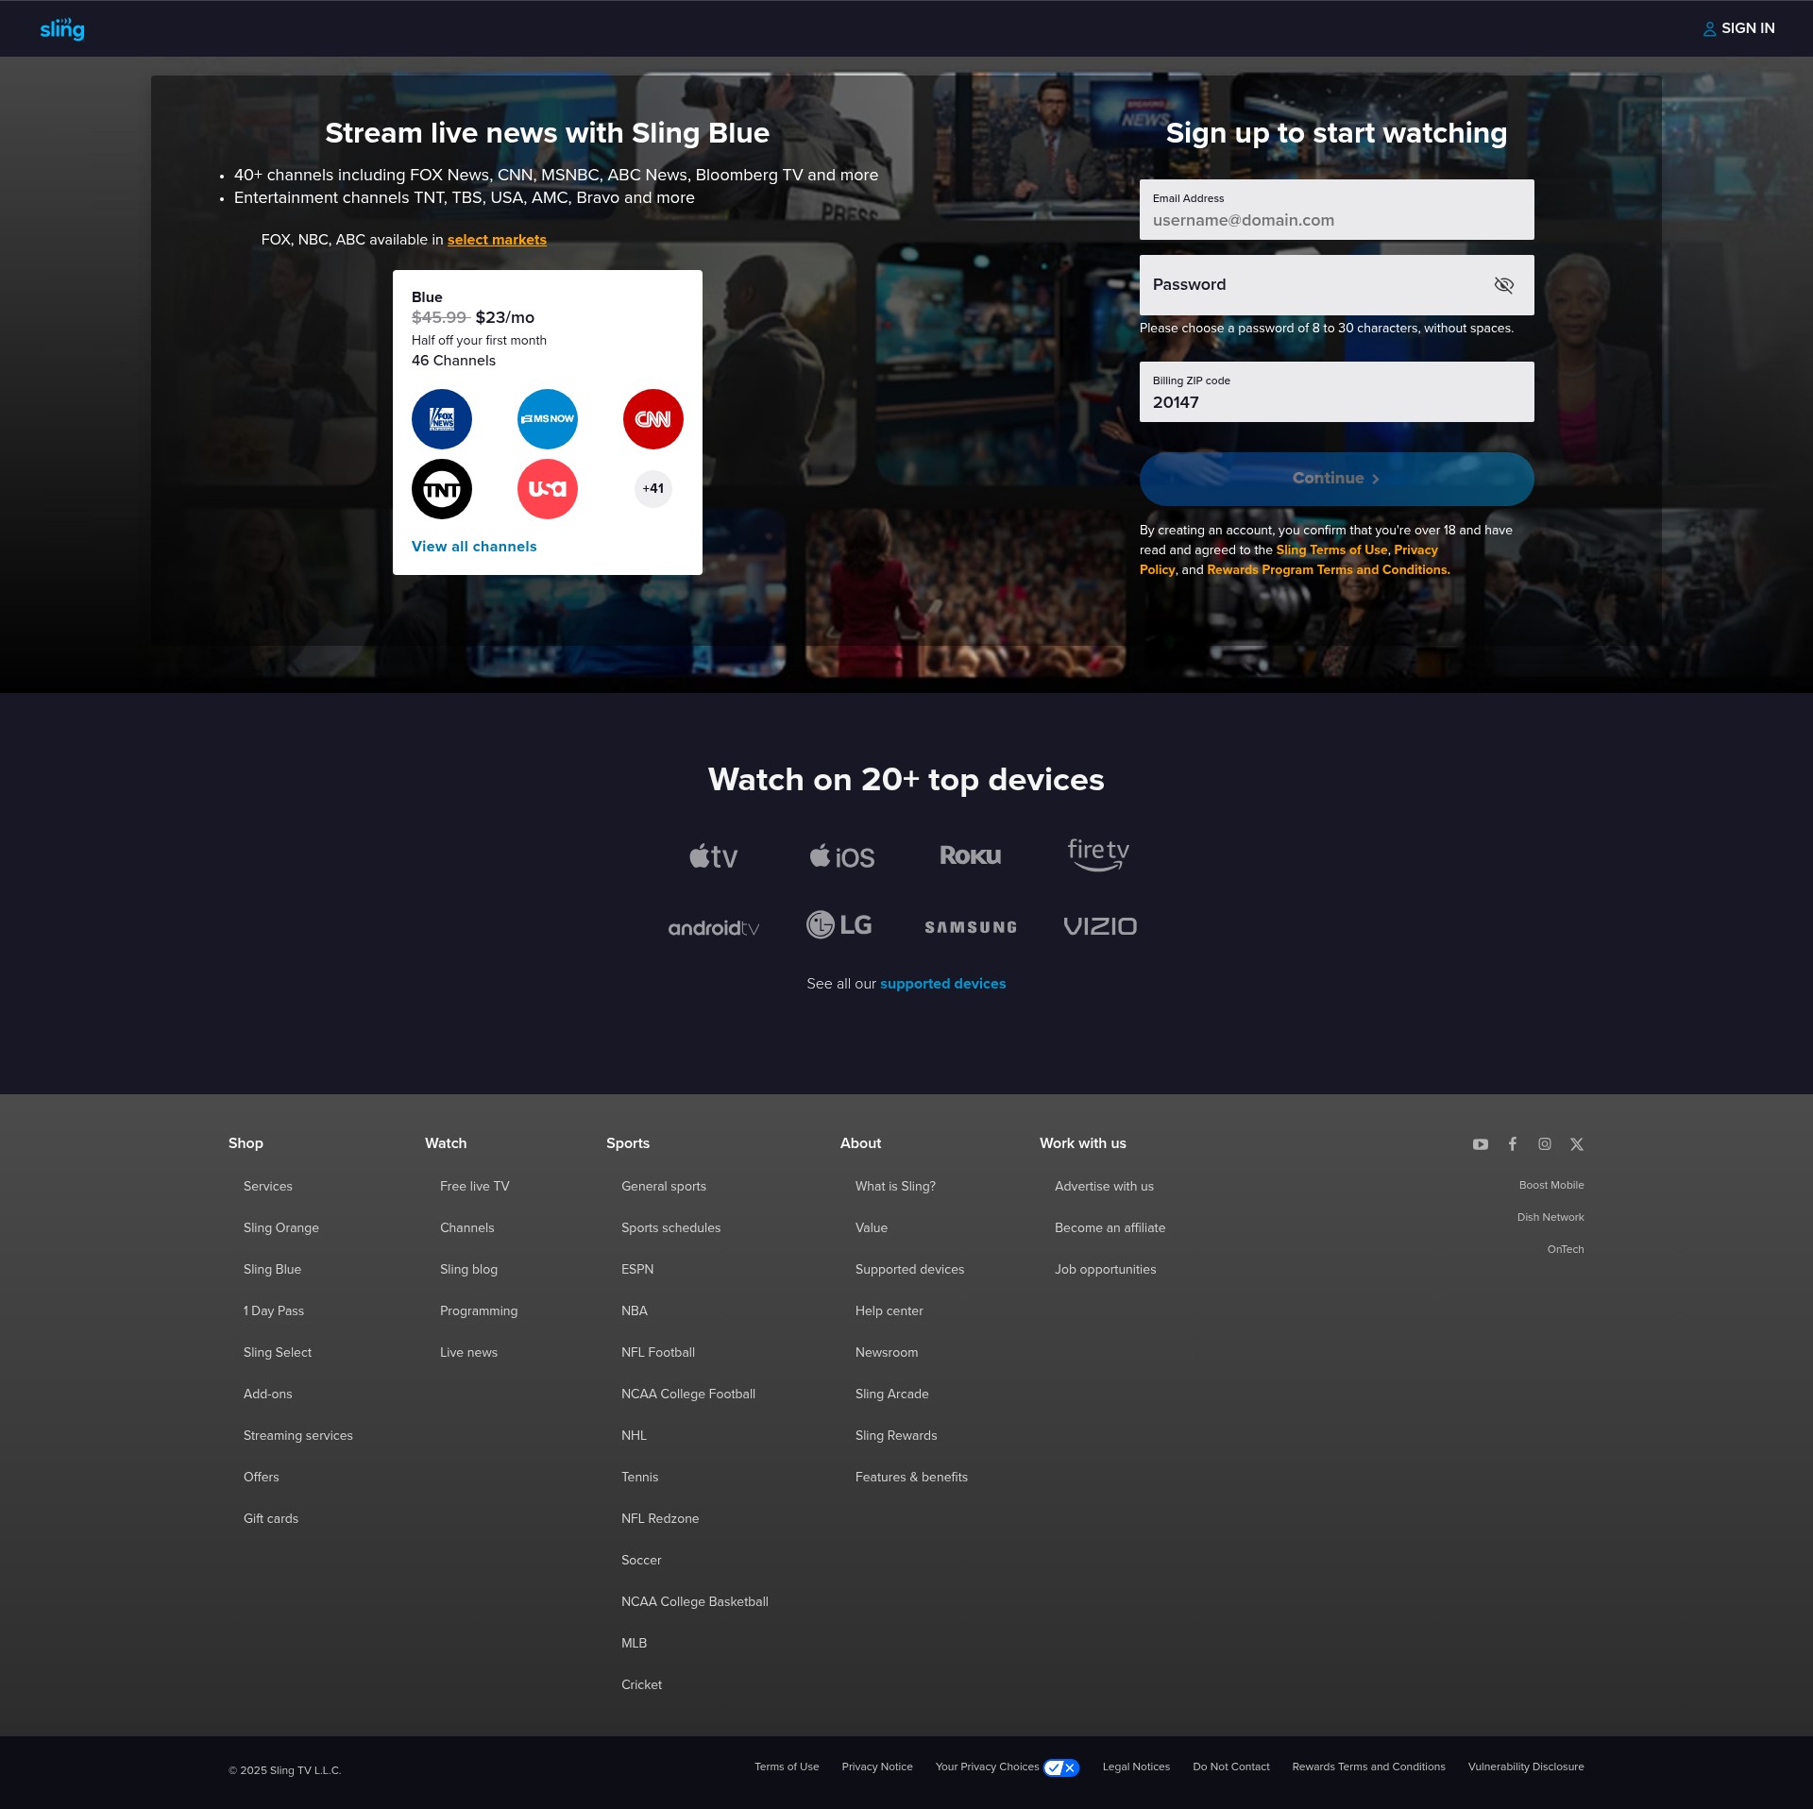
Task: Open Sling Select footer link
Action: [278, 1352]
